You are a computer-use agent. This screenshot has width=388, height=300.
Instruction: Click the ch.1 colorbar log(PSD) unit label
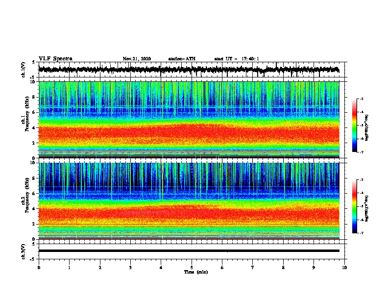[366, 127]
